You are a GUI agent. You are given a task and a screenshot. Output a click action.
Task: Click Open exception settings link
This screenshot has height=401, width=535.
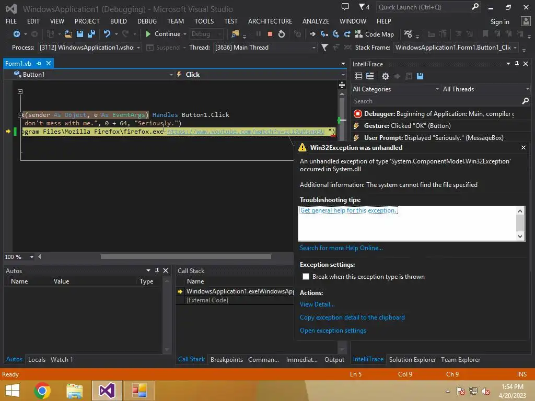(333, 331)
